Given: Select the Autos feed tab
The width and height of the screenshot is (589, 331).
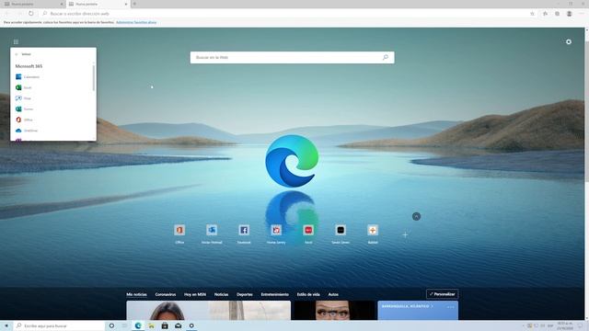Looking at the screenshot, I should (x=333, y=294).
